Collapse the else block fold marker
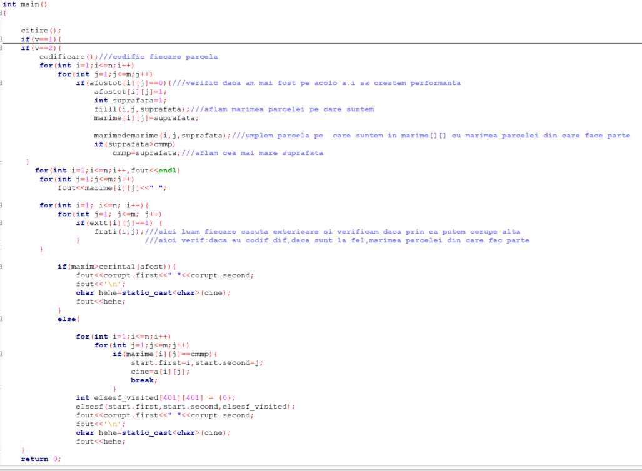The width and height of the screenshot is (642, 471). (1, 319)
